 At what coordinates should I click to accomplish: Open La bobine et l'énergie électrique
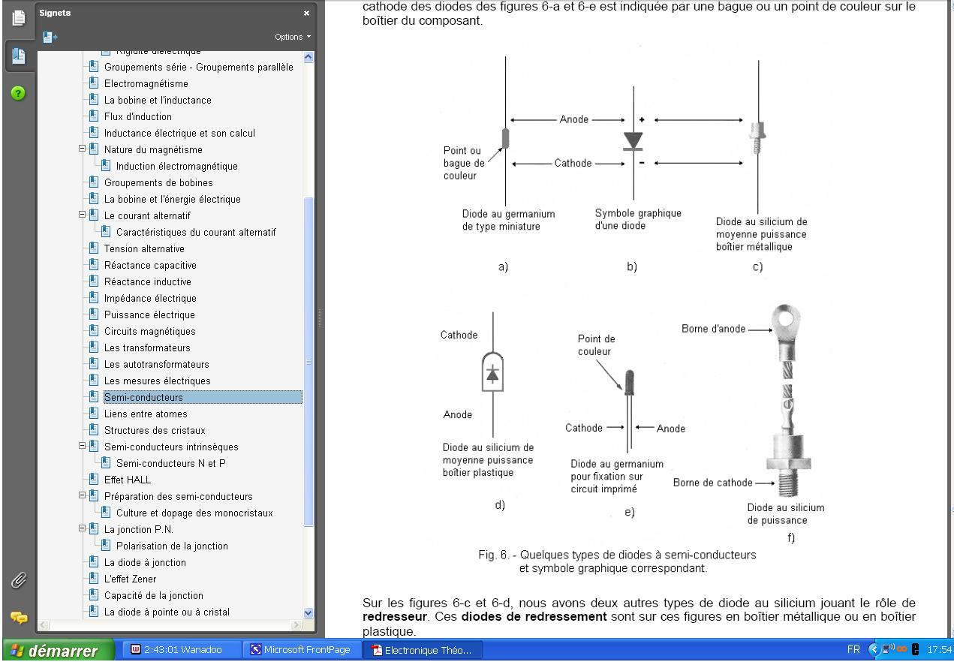click(172, 199)
